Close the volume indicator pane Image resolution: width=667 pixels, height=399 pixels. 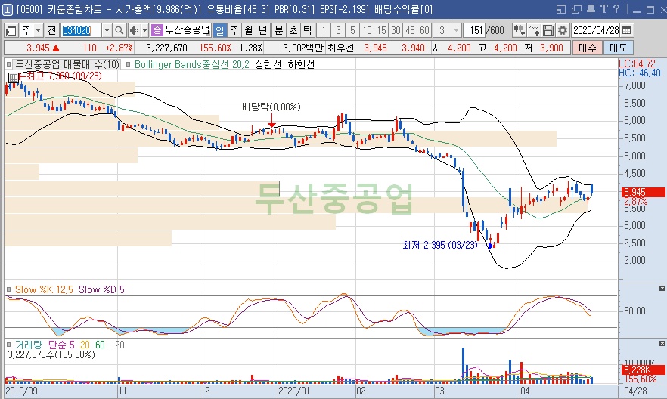click(x=662, y=343)
